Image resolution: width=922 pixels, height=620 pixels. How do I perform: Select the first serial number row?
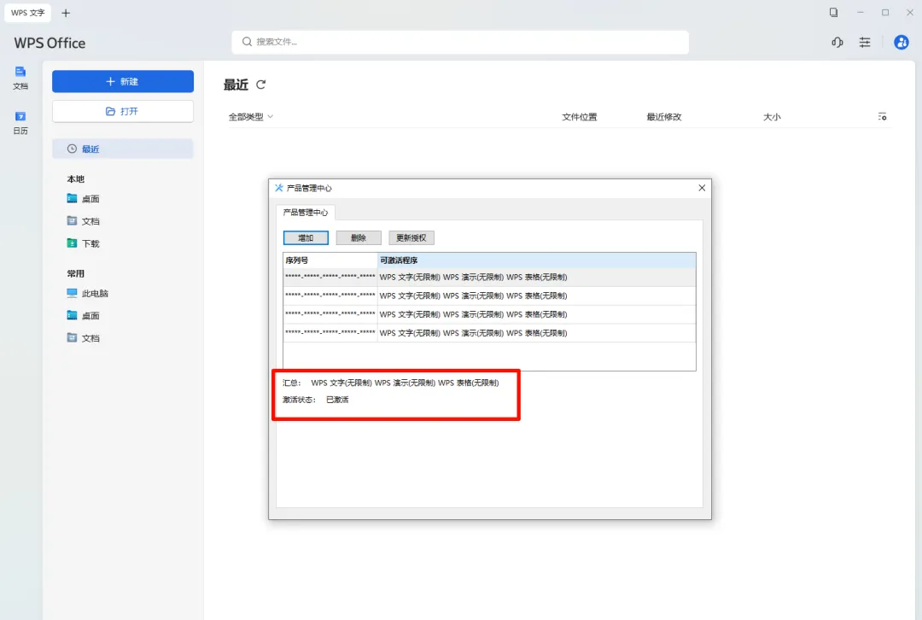(x=489, y=277)
